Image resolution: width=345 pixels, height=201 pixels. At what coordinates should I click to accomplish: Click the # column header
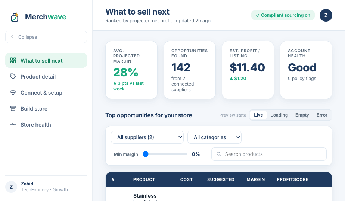(113, 179)
